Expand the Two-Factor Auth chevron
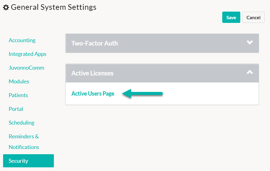 250,42
